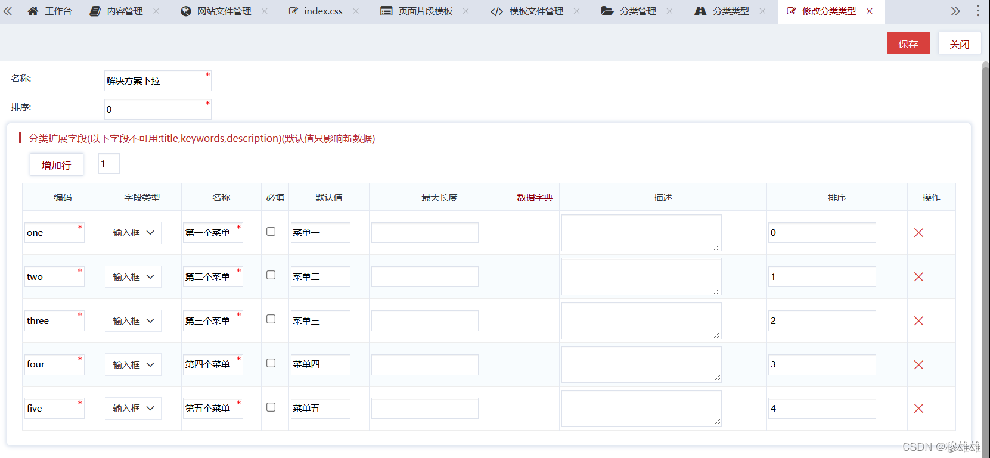
Task: Click the default value input 菜单三
Action: [321, 321]
